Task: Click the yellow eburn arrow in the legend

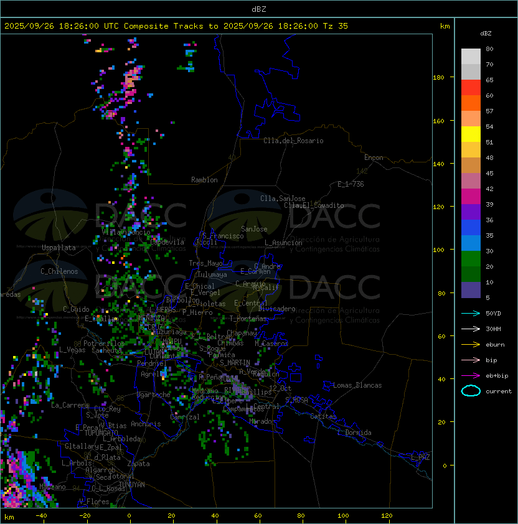Action: [471, 345]
